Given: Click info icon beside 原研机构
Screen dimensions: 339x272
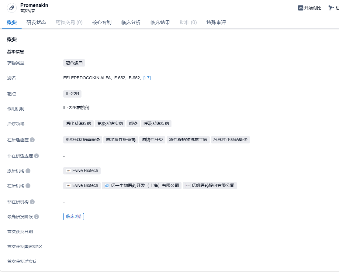Looking at the screenshot, I should pos(28,171).
